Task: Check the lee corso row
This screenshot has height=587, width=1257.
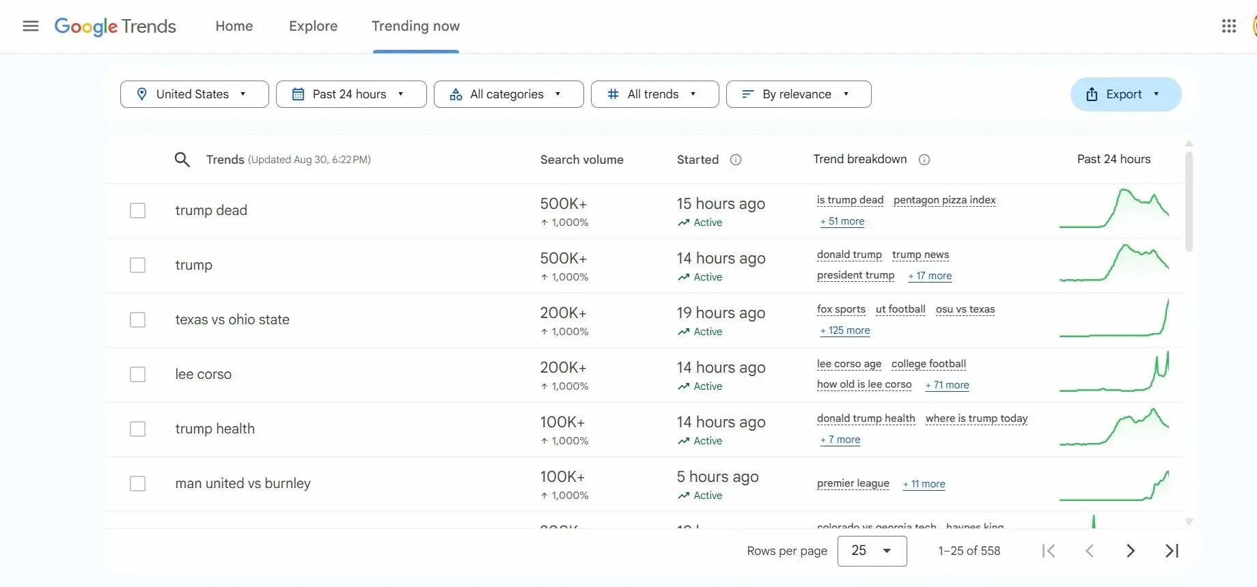Action: [x=137, y=374]
